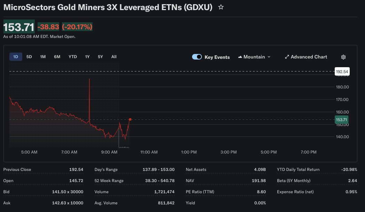Click the Mountain chart type icon
The image size is (365, 212).
tap(240, 57)
